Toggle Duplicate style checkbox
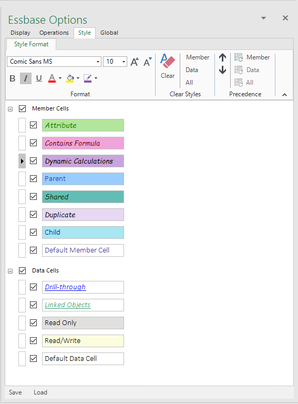 pos(34,215)
